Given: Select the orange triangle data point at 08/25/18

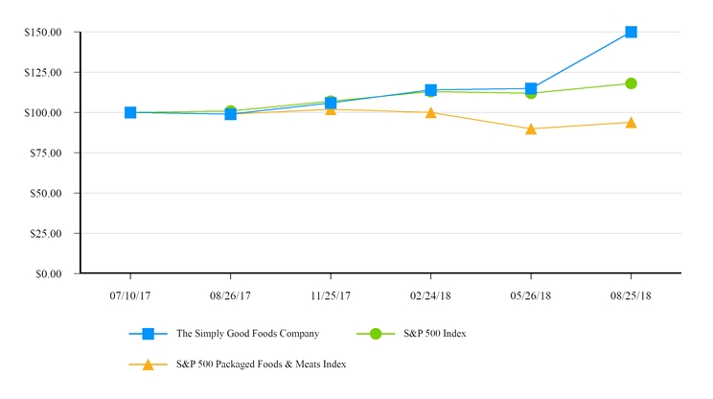Looking at the screenshot, I should (631, 123).
